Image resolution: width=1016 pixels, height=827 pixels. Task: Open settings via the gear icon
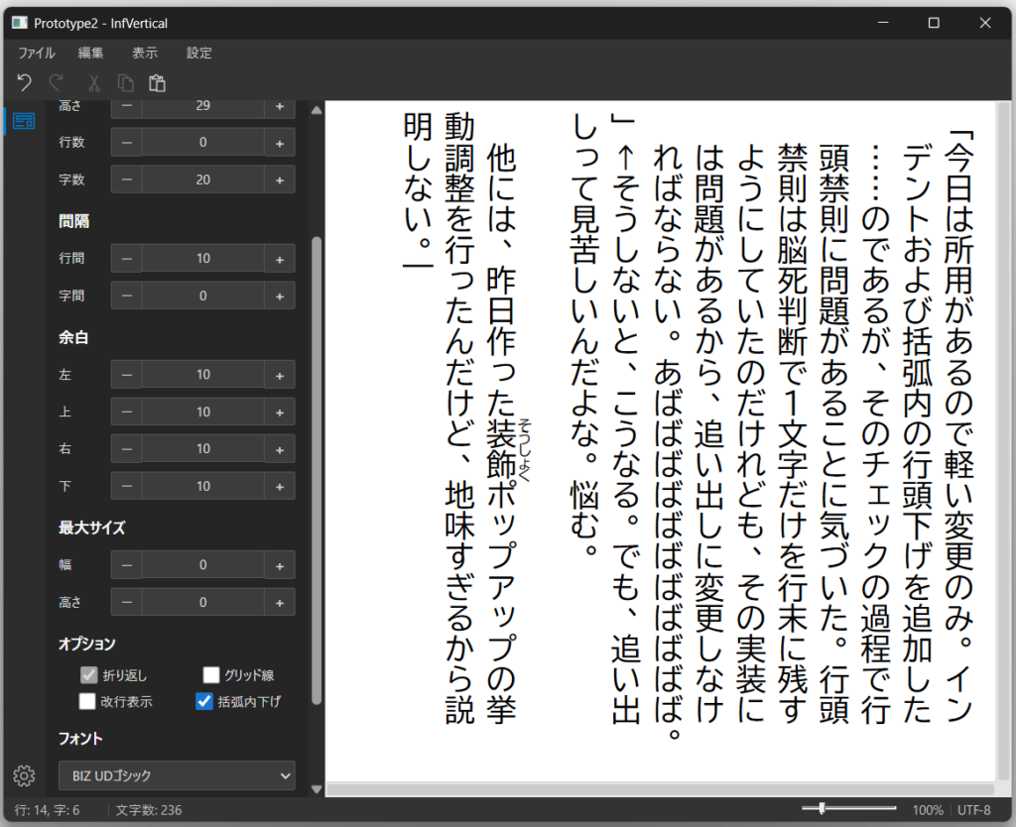tap(25, 775)
